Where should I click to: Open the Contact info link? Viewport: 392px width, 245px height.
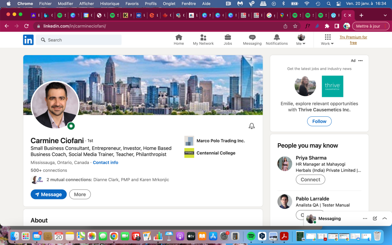tap(105, 162)
